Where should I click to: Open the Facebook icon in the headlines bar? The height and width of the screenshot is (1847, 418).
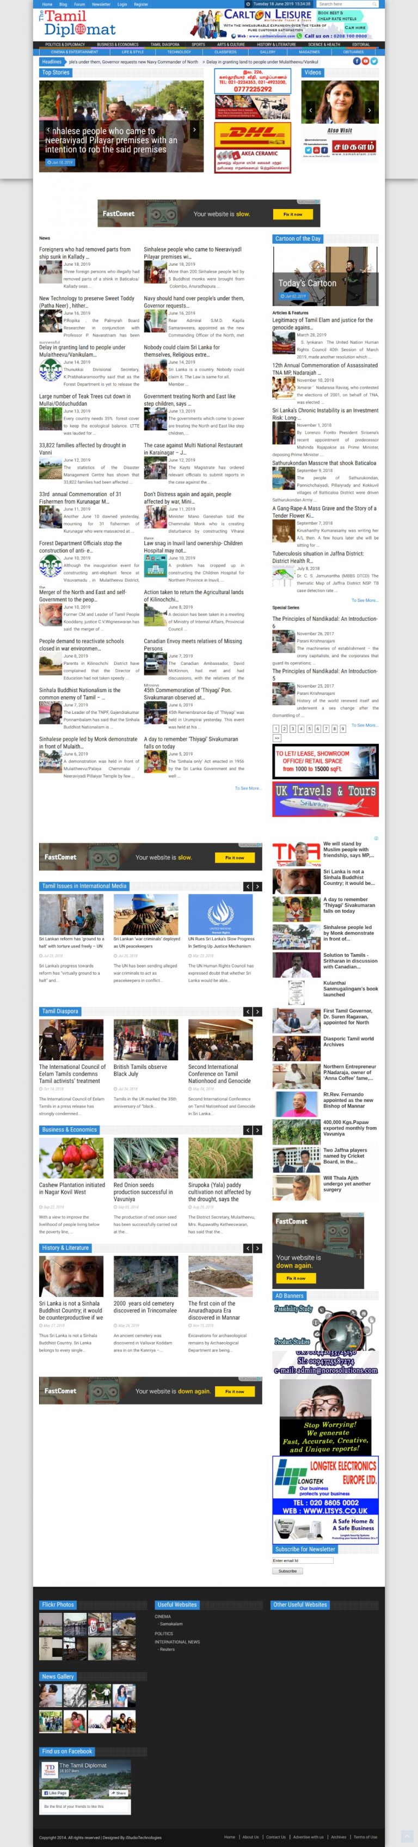(x=356, y=62)
